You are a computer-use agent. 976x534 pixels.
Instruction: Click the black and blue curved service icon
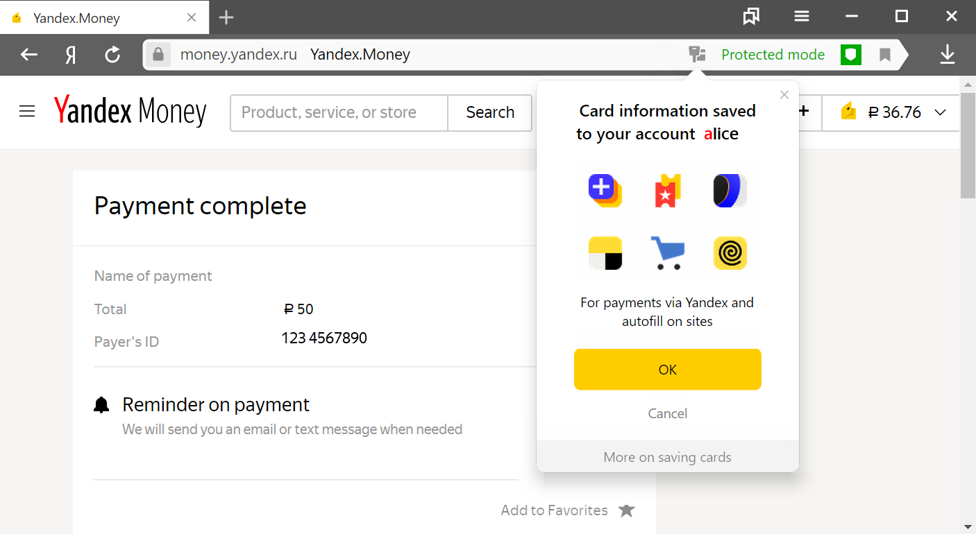coord(730,191)
